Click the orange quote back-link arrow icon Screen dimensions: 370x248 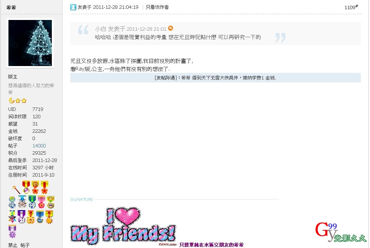pyautogui.click(x=170, y=28)
